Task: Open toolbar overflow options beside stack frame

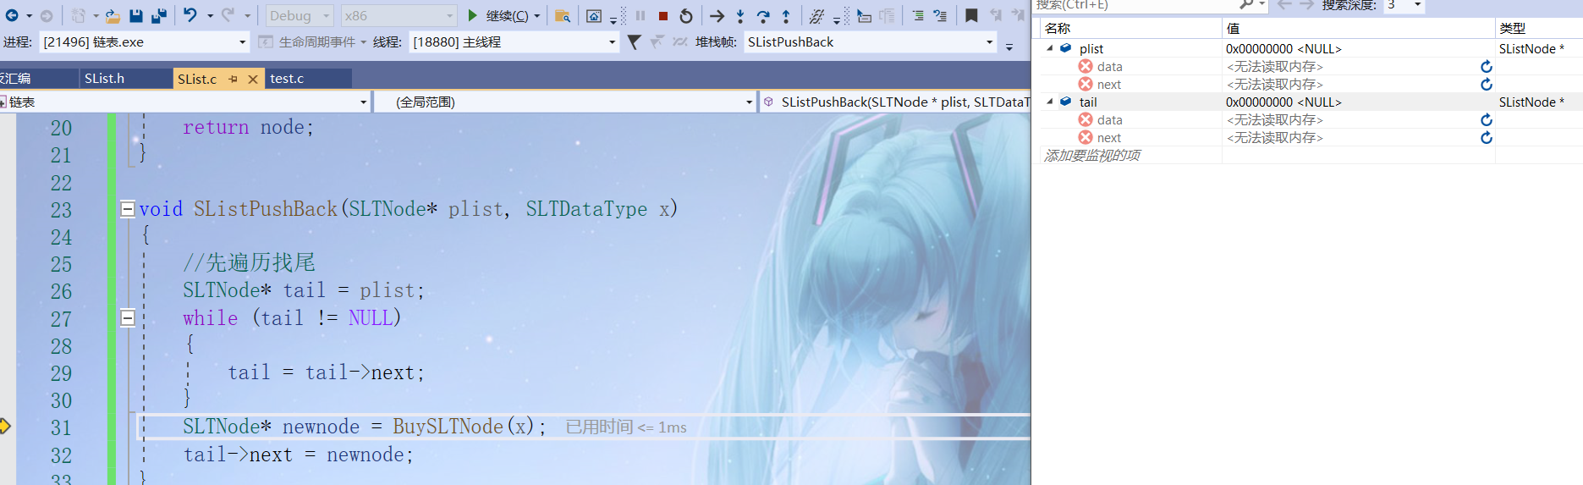Action: 1009,46
